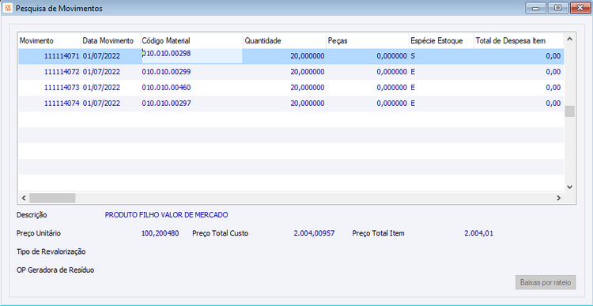Click Total de Despesa Item header
Viewport: 593px width, 306px height.
click(x=519, y=41)
